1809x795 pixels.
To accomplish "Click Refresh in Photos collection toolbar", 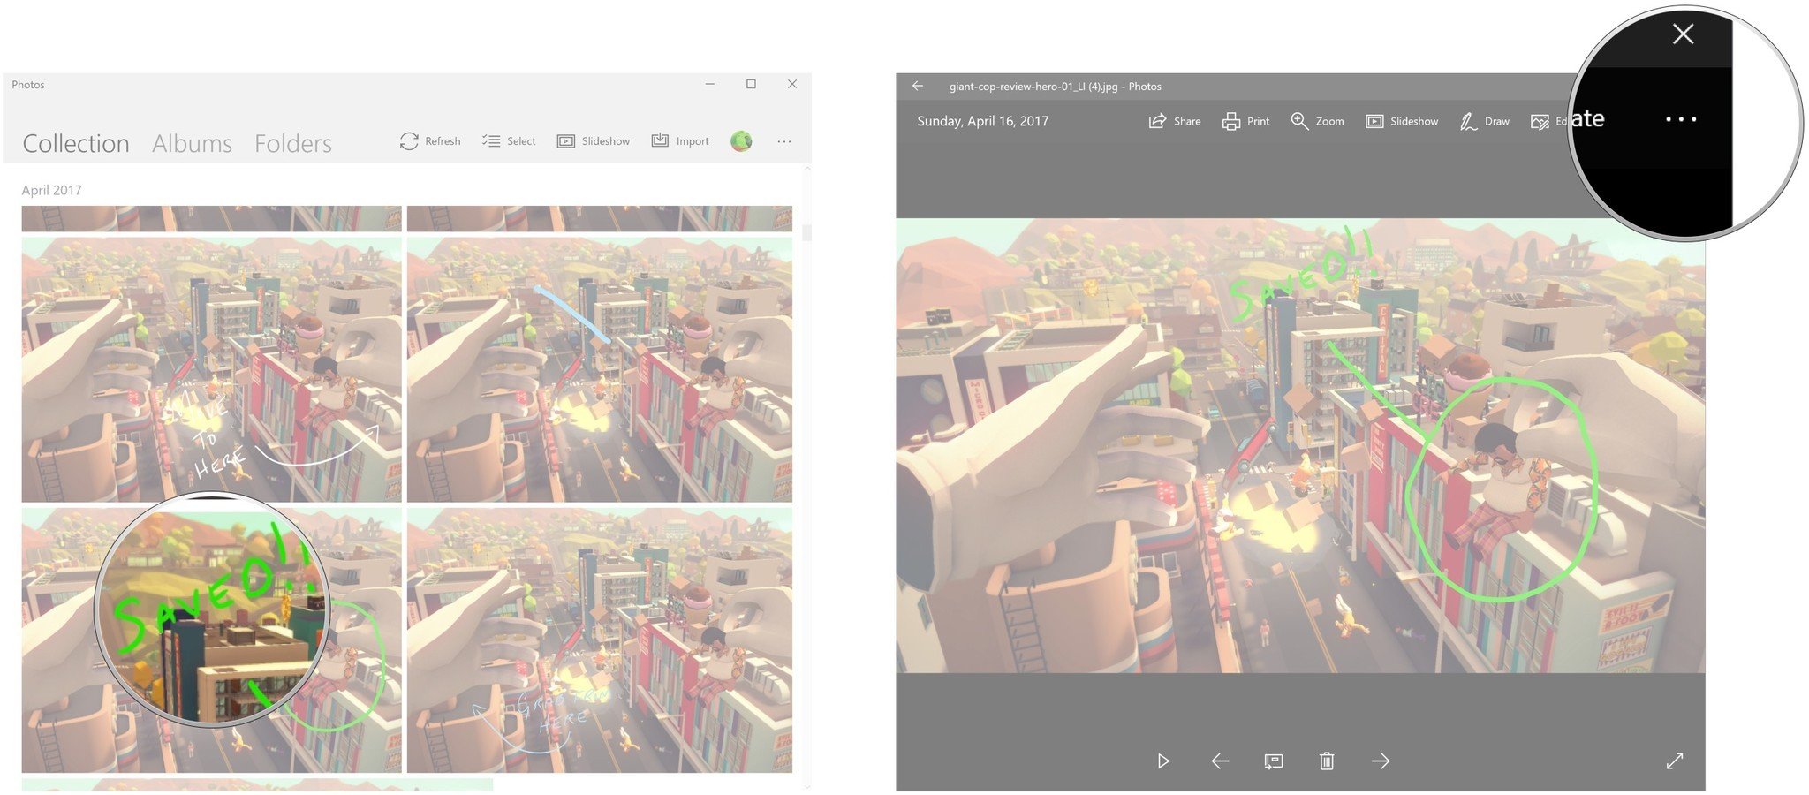I will pos(430,141).
